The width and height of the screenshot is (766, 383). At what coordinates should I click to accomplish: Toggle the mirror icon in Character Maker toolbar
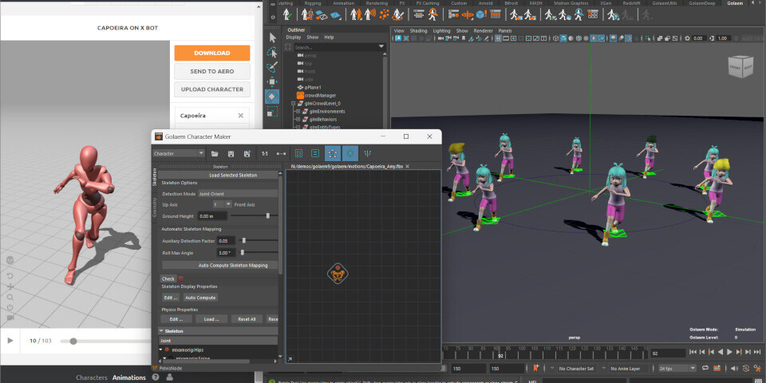[x=367, y=153]
